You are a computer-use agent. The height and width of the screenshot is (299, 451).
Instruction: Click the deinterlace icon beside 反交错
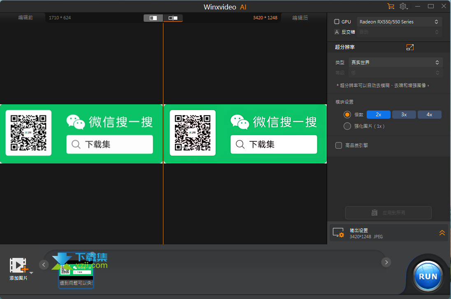(337, 32)
